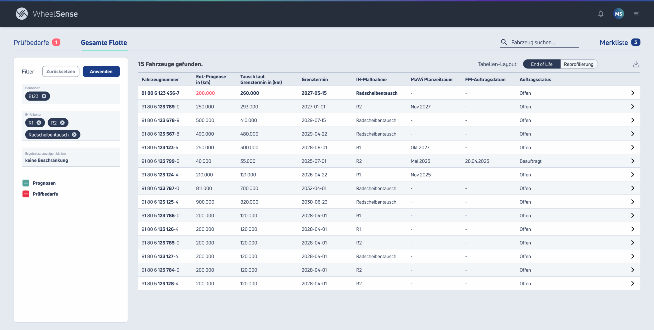The height and width of the screenshot is (330, 654).
Task: Click the Grenztermin column header
Action: (x=314, y=79)
